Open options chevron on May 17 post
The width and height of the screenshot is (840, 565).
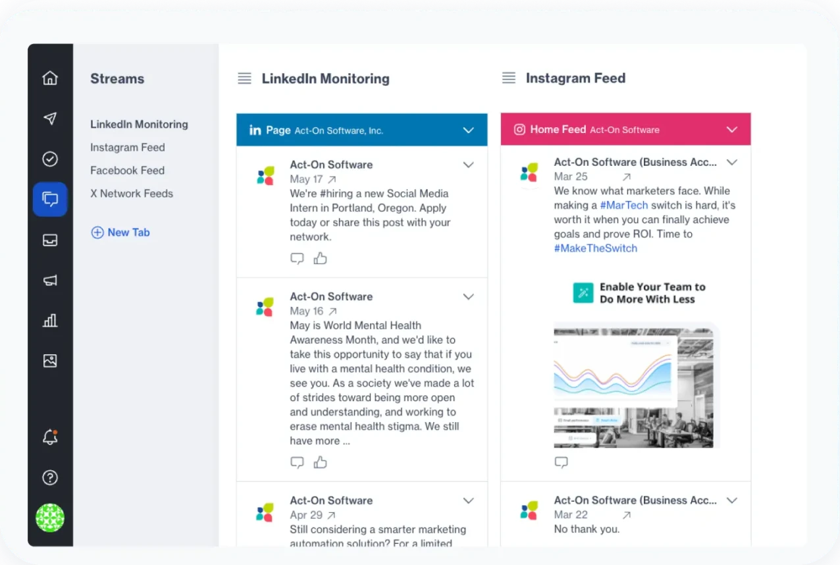(469, 165)
